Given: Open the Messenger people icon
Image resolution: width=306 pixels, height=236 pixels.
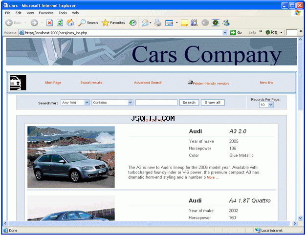Looking at the screenshot, I should [x=226, y=23].
